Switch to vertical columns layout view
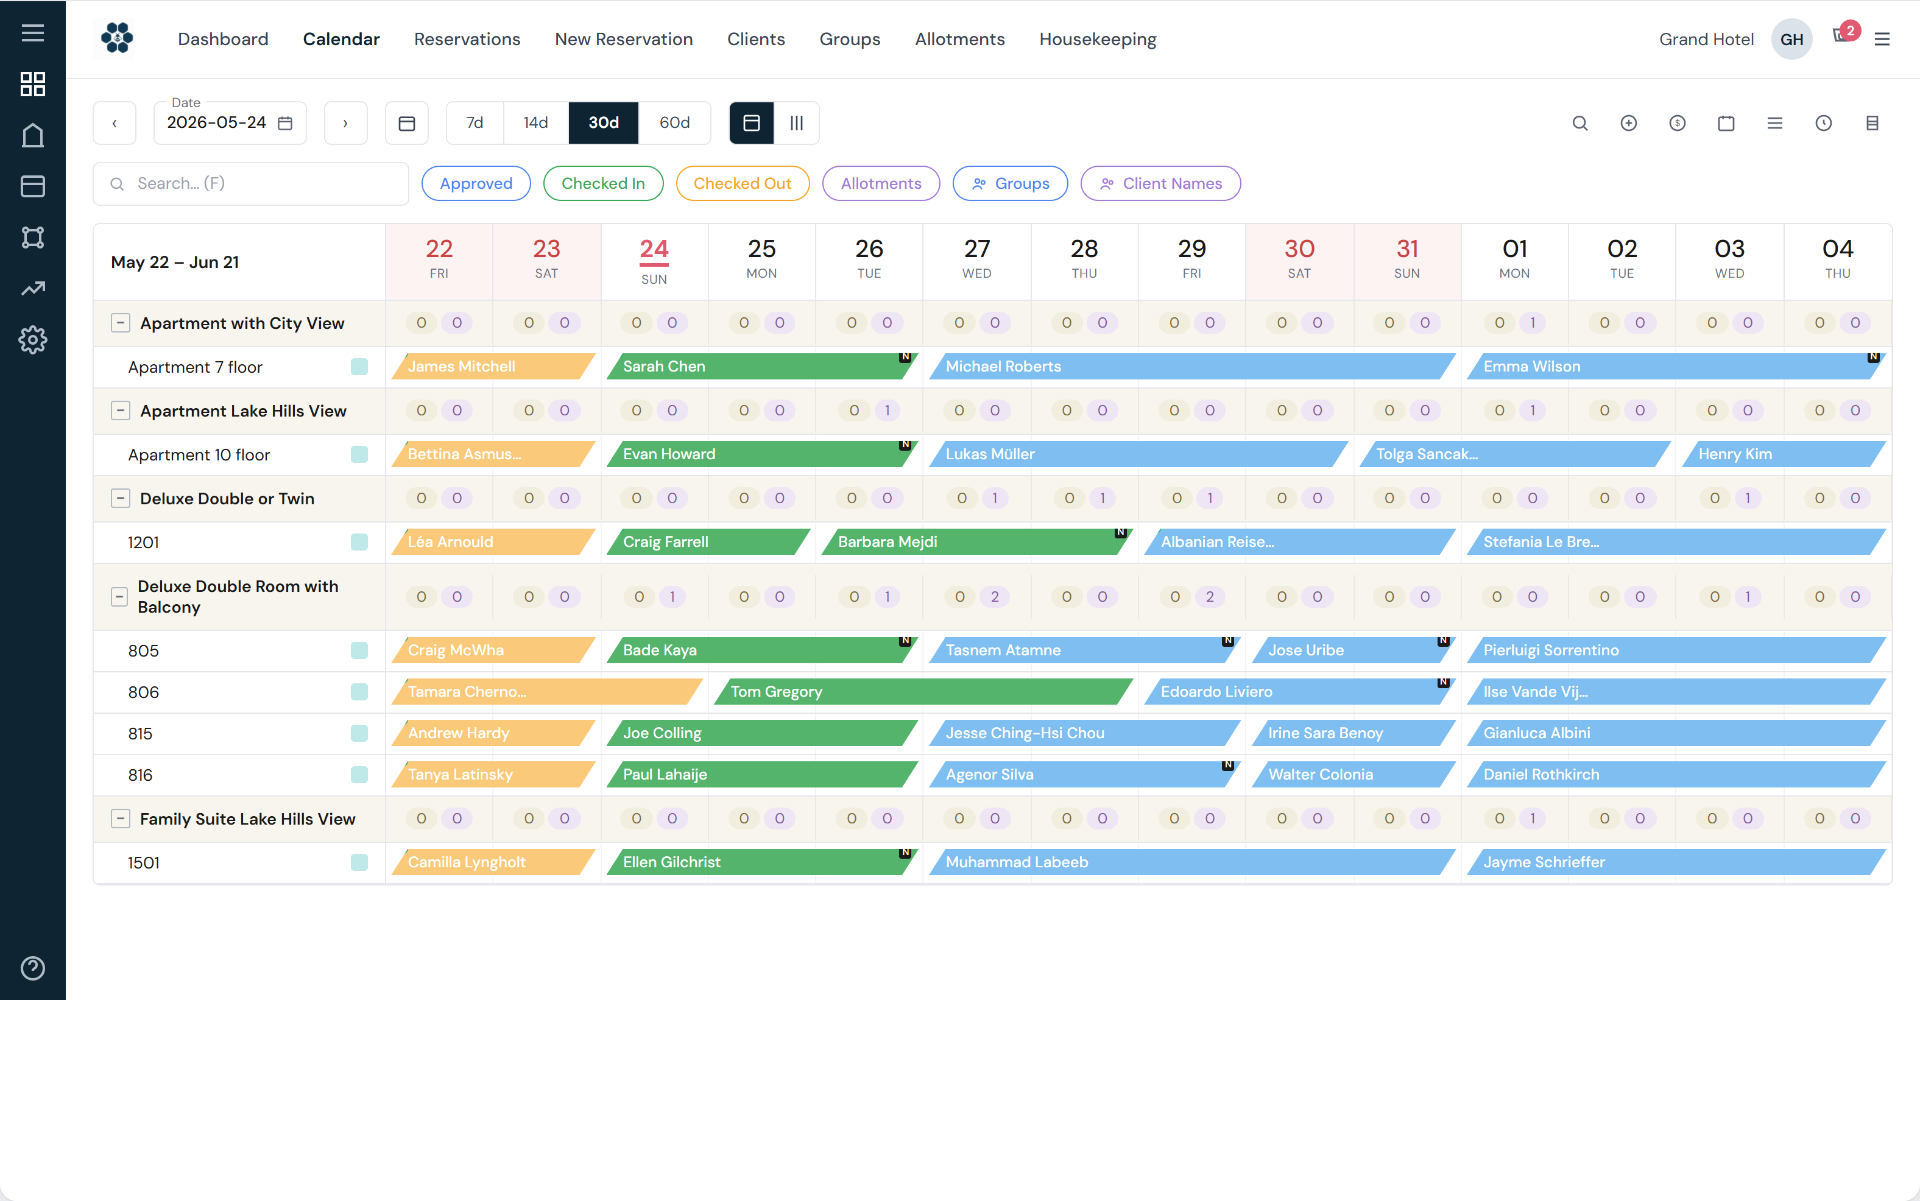1920x1201 pixels. [x=797, y=123]
